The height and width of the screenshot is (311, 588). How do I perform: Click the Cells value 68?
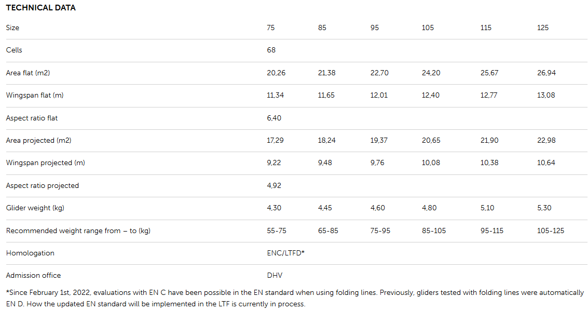click(x=271, y=50)
